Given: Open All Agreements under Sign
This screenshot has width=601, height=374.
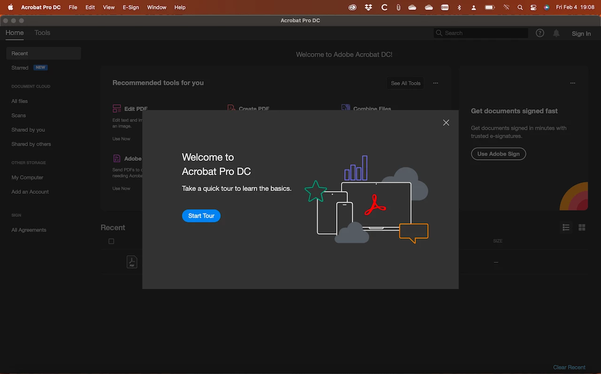Looking at the screenshot, I should click(29, 230).
